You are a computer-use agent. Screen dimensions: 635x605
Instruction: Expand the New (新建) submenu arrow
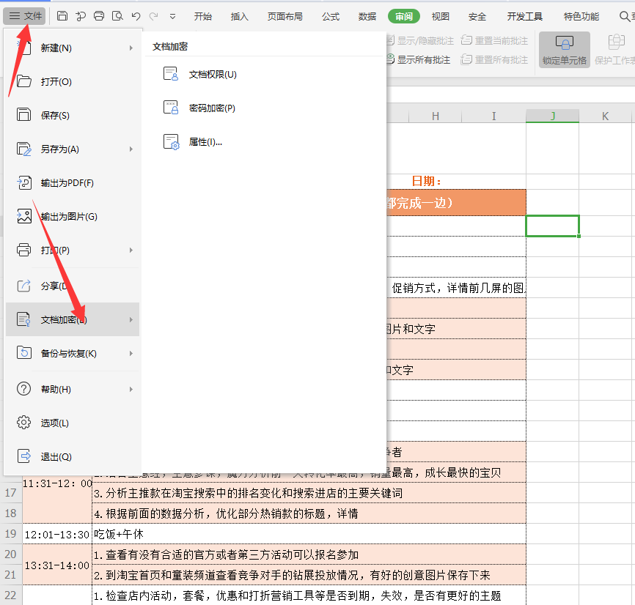[x=131, y=48]
